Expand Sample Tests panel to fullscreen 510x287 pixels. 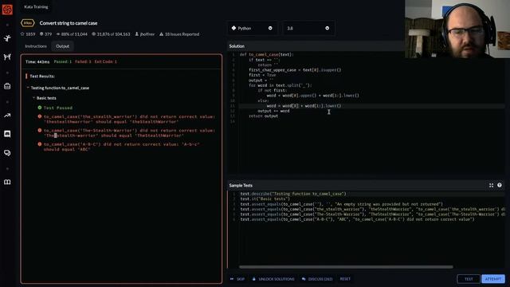(491, 185)
